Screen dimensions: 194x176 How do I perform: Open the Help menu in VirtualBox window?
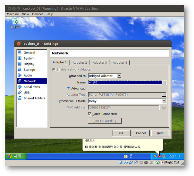point(50,14)
